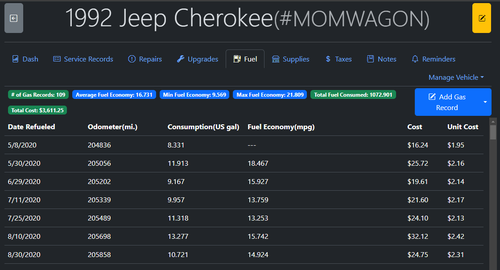This screenshot has height=270, width=500.
Task: Click the Reminders bell icon
Action: click(x=415, y=59)
